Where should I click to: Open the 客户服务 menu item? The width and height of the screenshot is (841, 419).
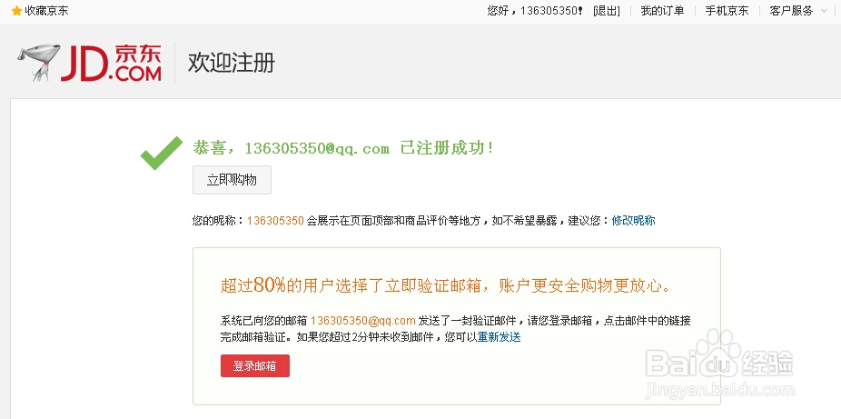click(x=791, y=11)
